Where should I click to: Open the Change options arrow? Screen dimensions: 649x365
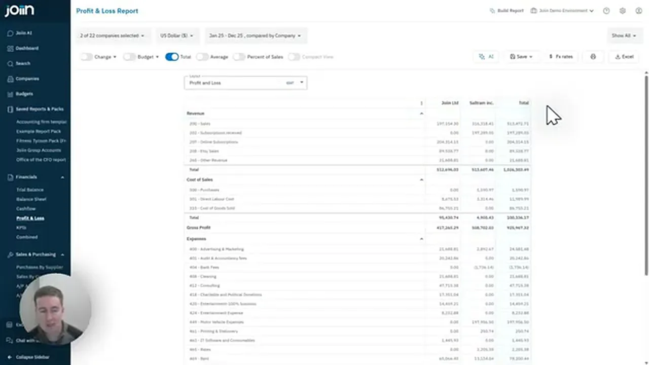click(115, 57)
